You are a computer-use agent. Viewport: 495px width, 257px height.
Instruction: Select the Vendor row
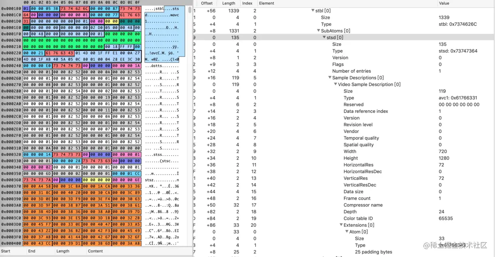[344, 131]
